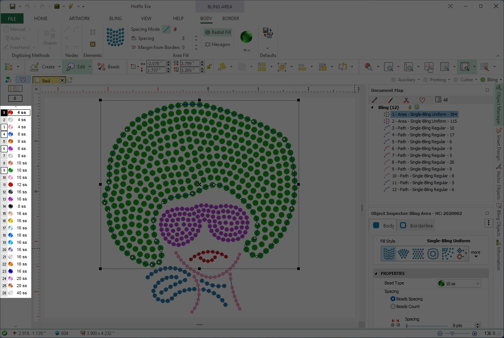Expand the Defaults group chevron

click(x=268, y=48)
